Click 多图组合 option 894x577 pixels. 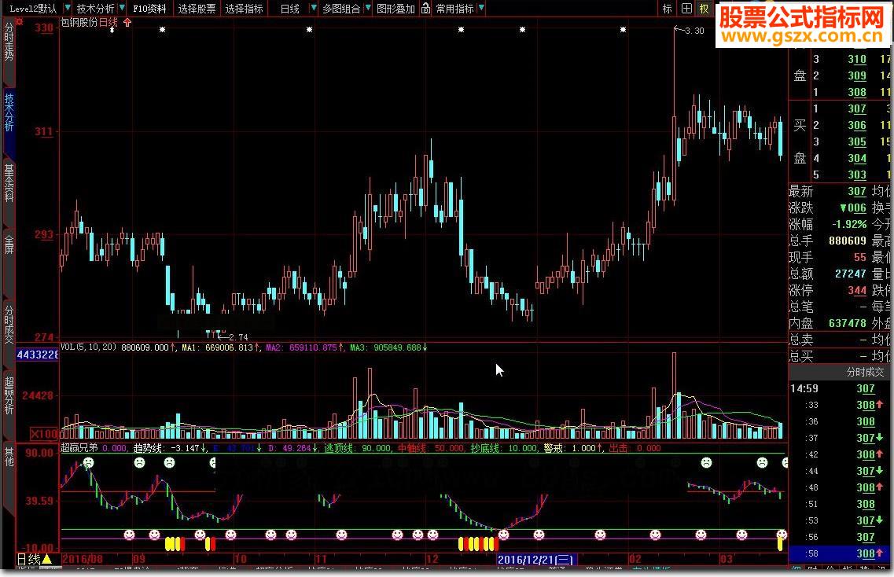[341, 9]
